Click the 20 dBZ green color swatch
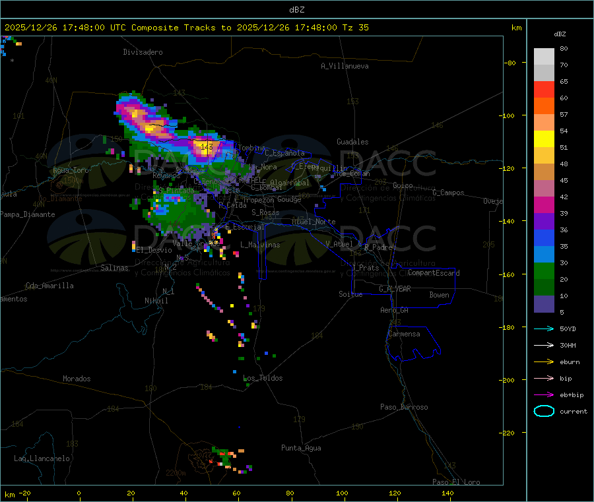 pos(544,270)
